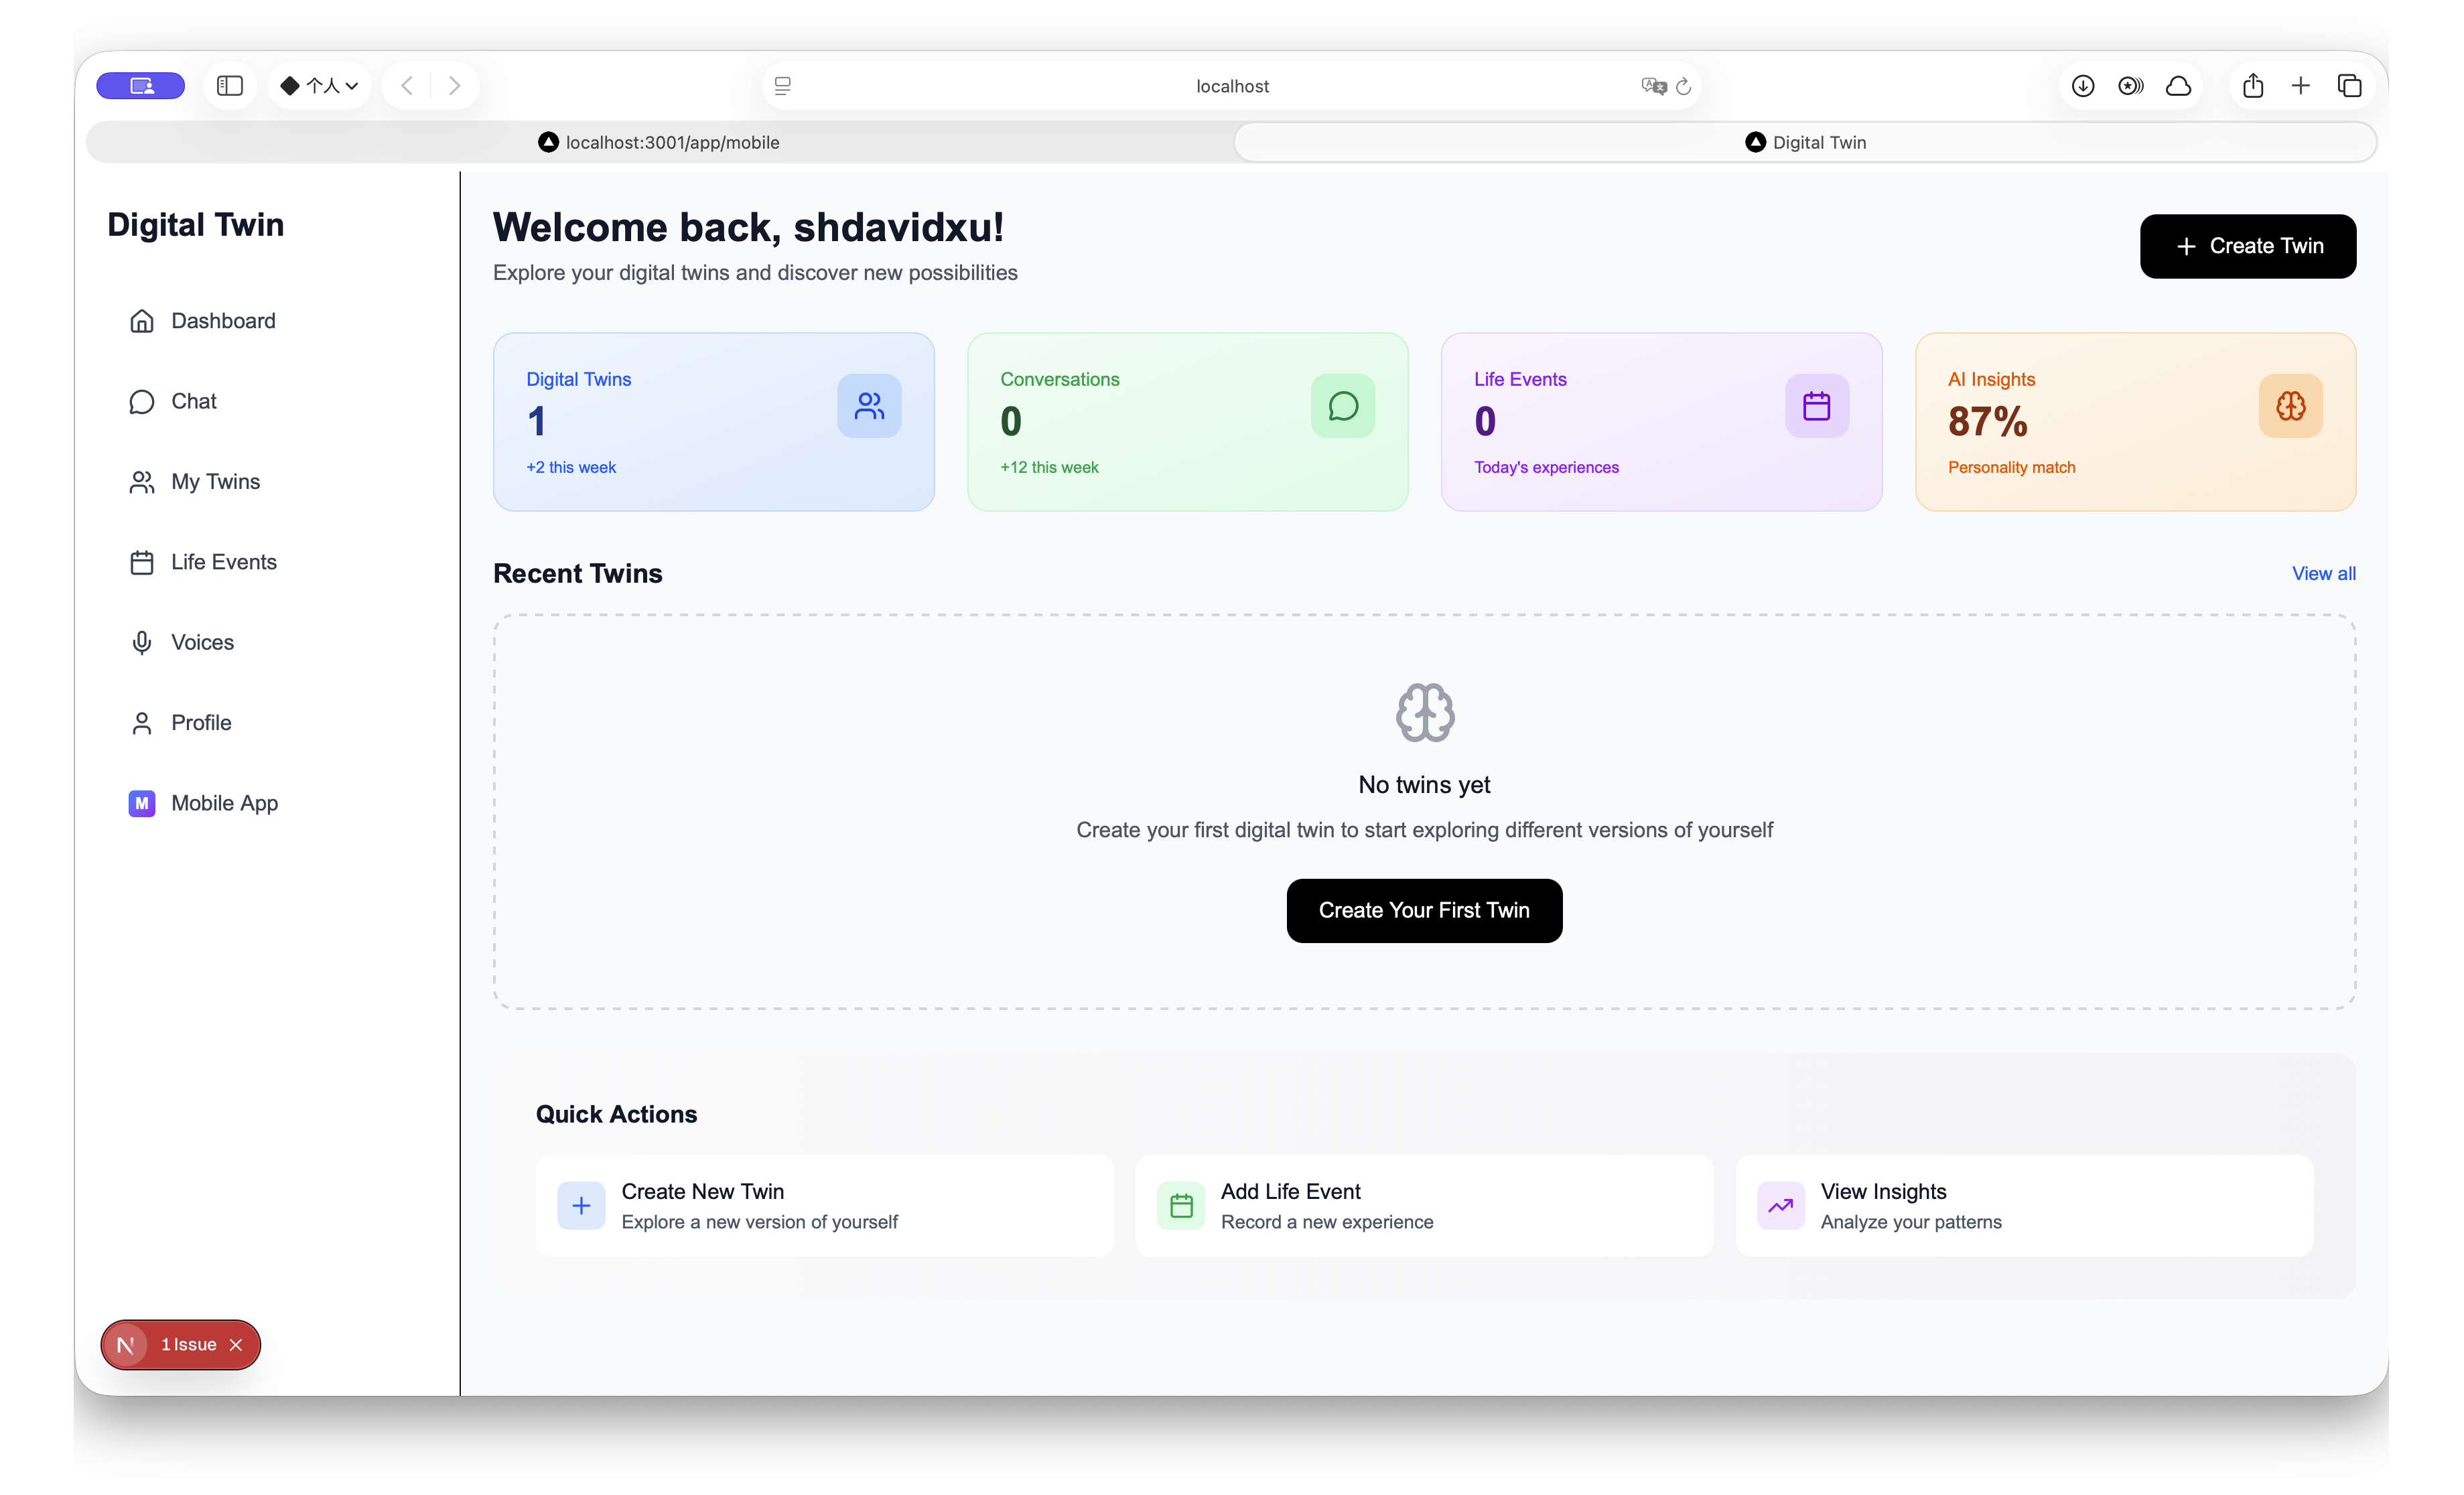This screenshot has height=1495, width=2464.
Task: Click the Digital Twins people icon
Action: 869,406
